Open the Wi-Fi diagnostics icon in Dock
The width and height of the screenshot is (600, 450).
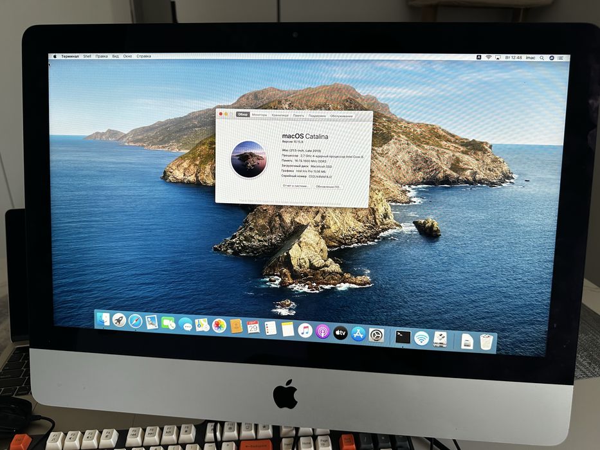(x=421, y=338)
